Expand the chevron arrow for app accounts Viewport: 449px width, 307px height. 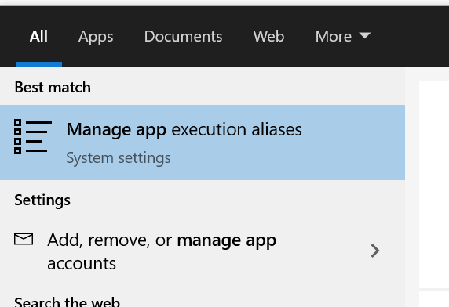click(x=375, y=251)
